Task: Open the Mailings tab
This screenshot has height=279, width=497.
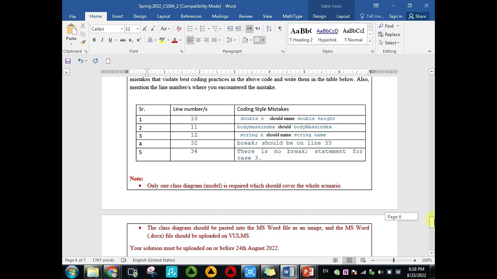Action: 220,16
